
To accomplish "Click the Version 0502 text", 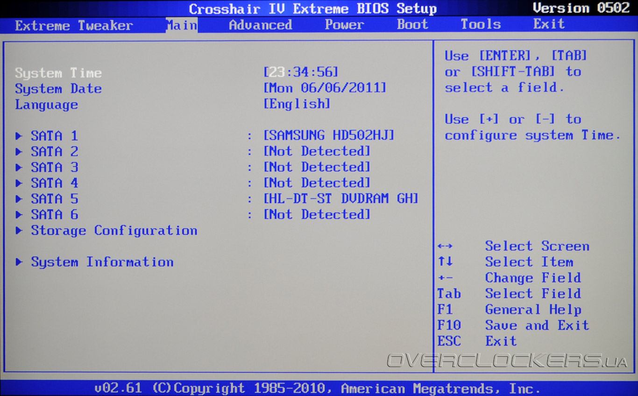I will pos(581,8).
